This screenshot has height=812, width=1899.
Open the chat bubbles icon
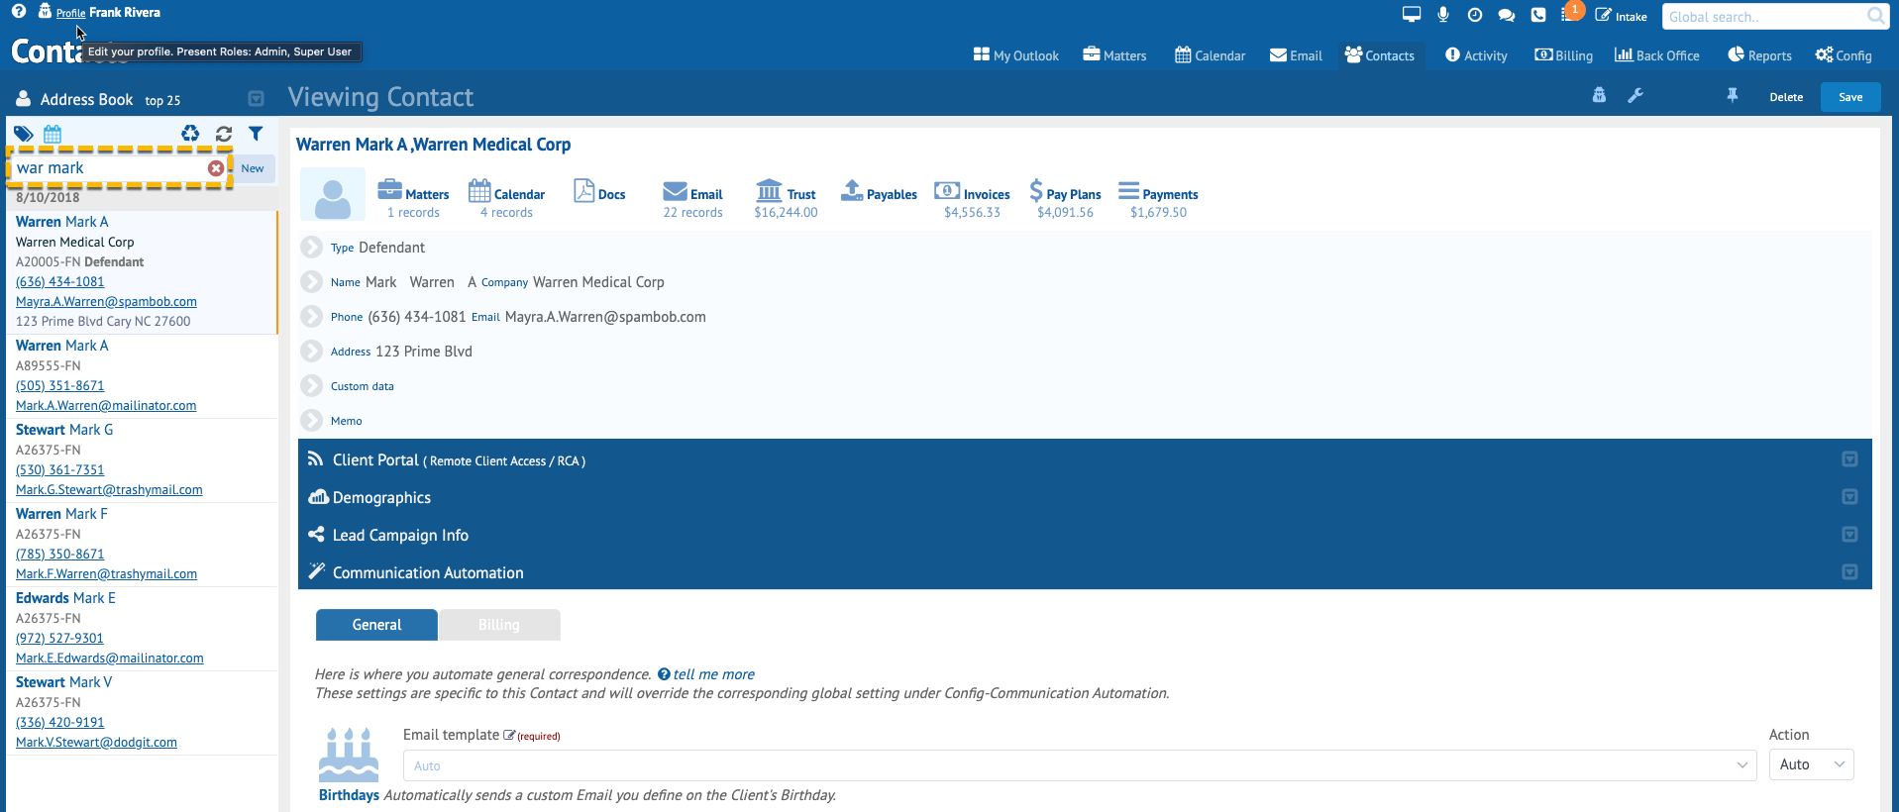[1507, 15]
